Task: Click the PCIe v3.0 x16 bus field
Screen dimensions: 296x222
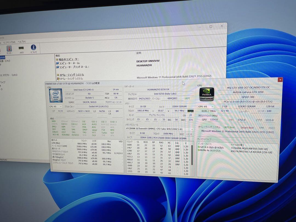Action: pyautogui.click(x=248, y=102)
